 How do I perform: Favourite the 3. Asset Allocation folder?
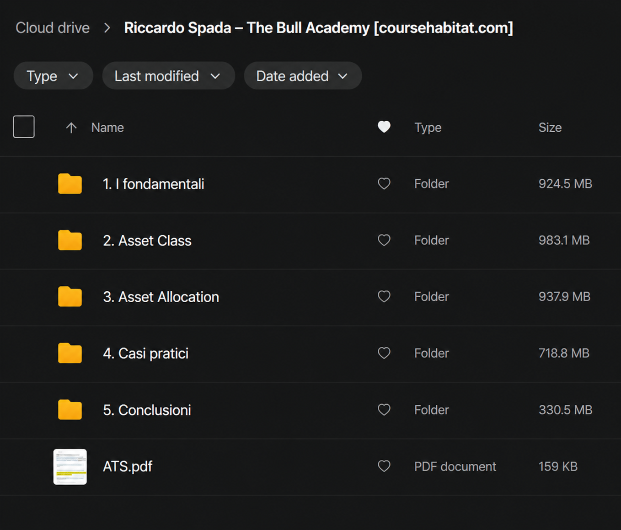384,296
